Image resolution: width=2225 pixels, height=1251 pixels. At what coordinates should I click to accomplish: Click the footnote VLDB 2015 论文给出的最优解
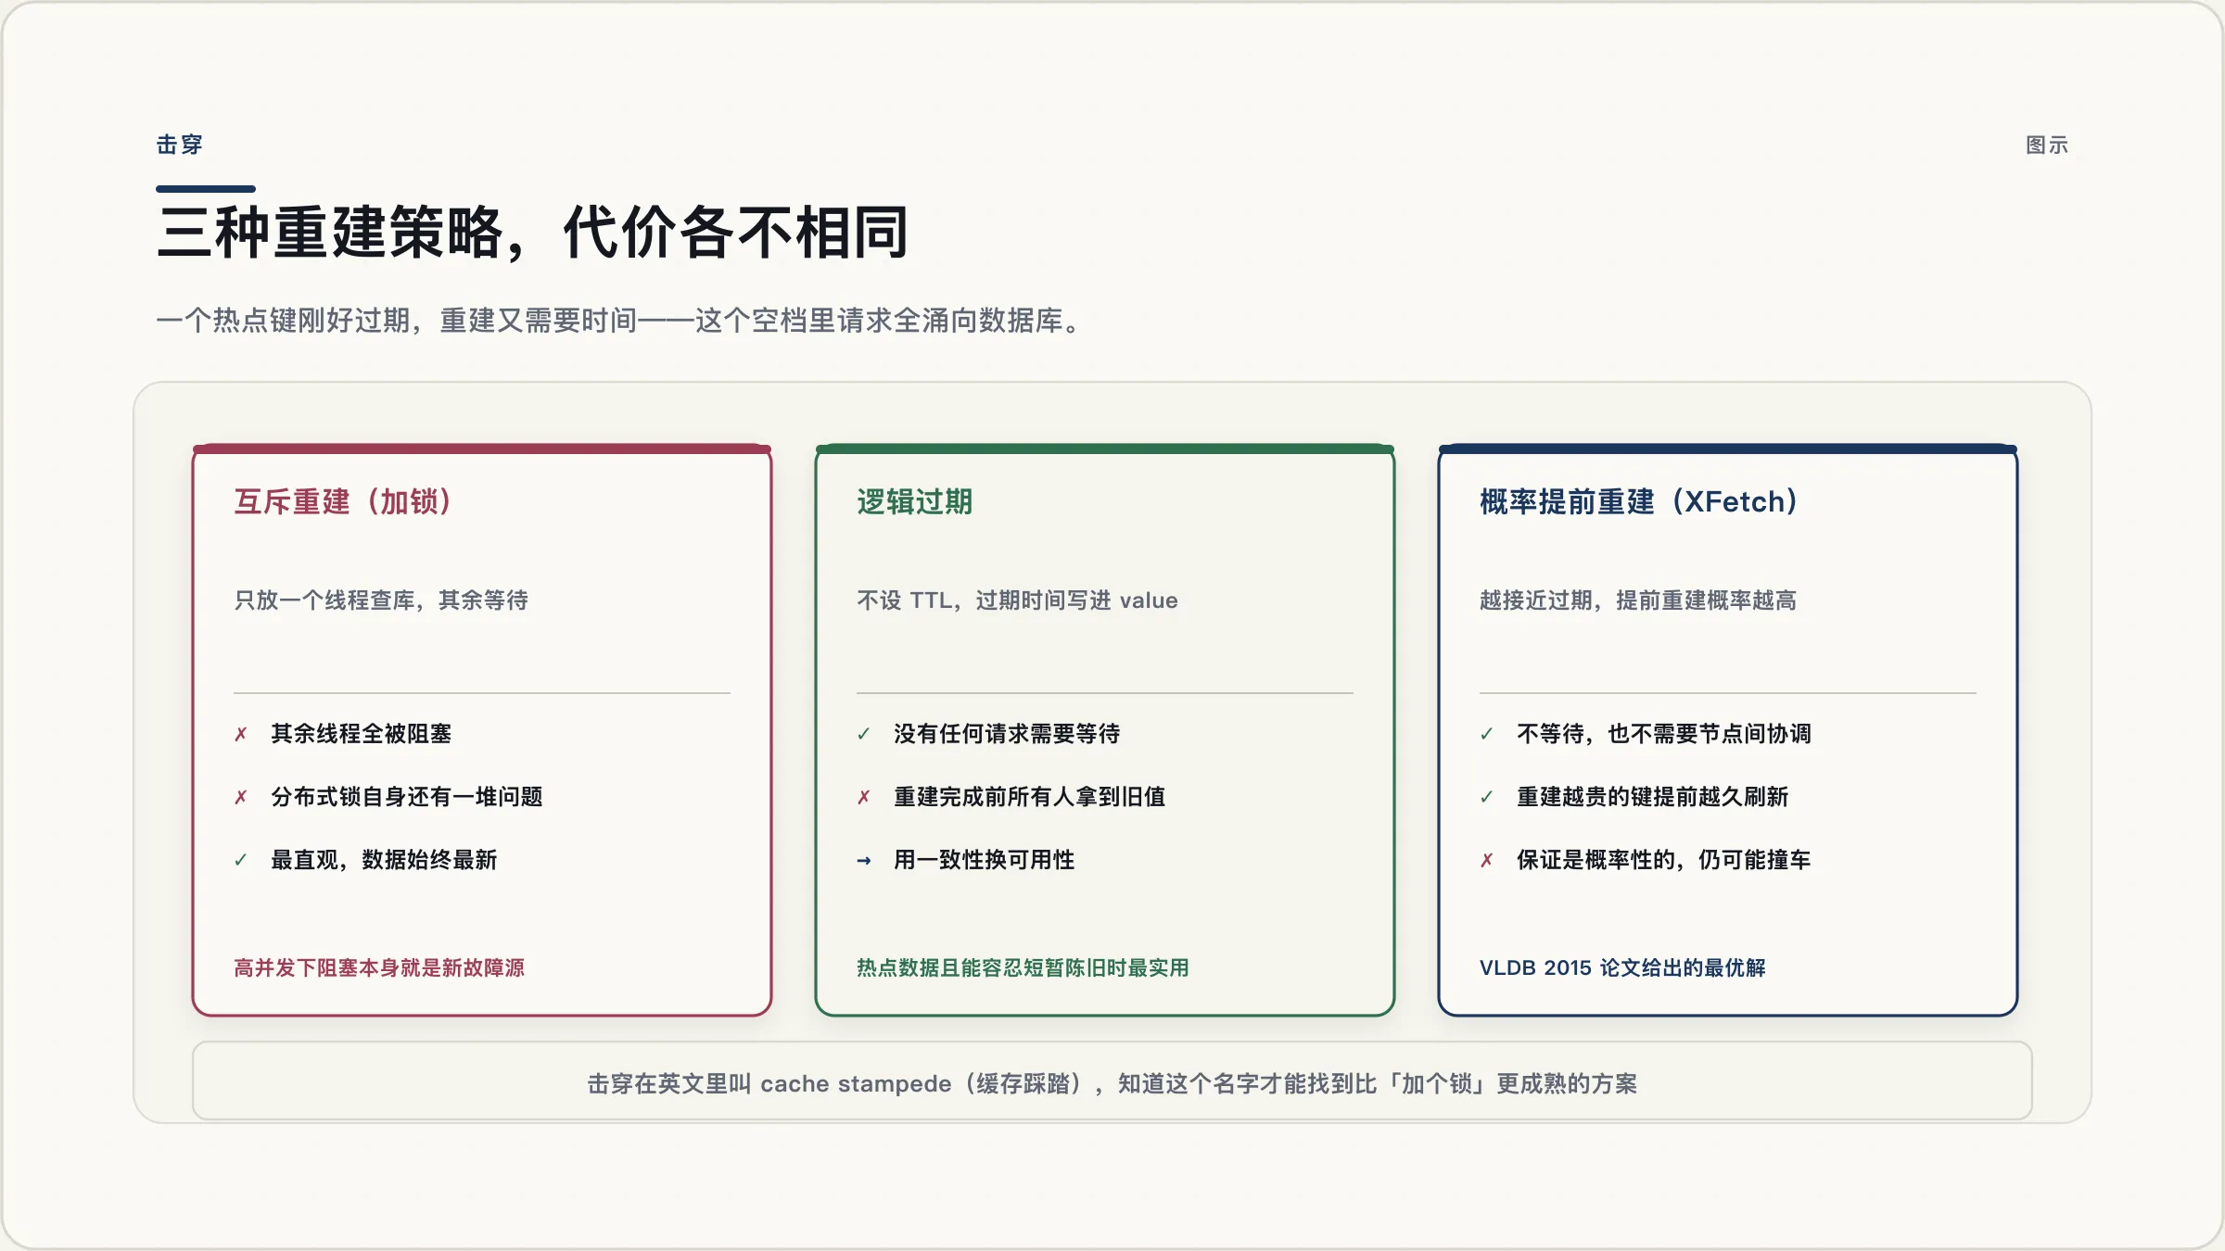(x=1622, y=968)
